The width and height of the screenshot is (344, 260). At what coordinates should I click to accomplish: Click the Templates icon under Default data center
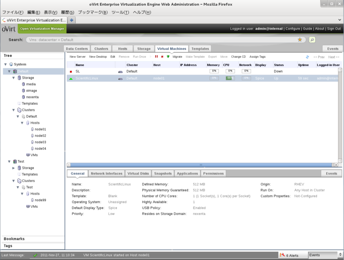(x=19, y=103)
